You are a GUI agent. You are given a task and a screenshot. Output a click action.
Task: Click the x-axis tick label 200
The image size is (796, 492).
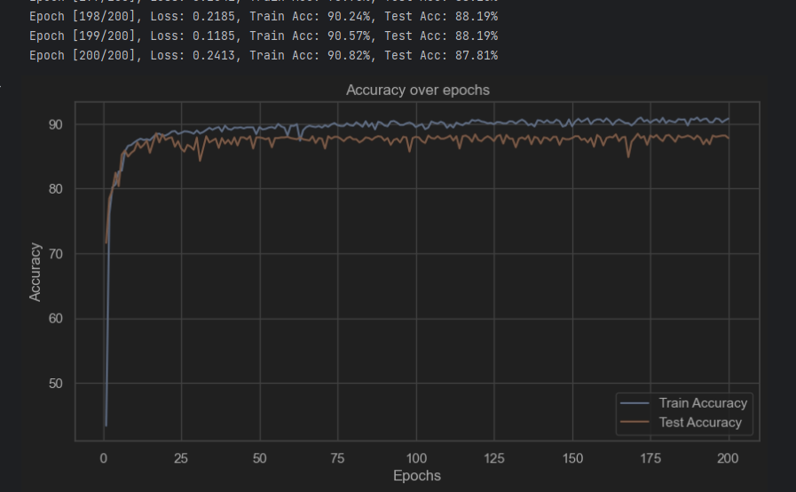(x=728, y=458)
